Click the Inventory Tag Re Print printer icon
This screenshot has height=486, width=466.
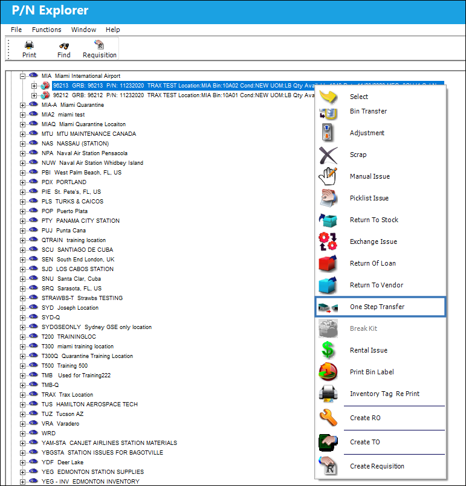(x=328, y=394)
